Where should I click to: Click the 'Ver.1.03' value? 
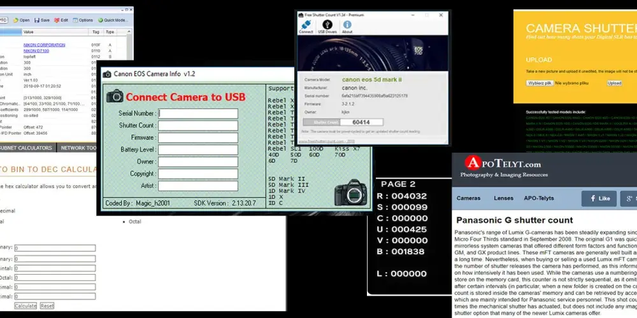31,80
